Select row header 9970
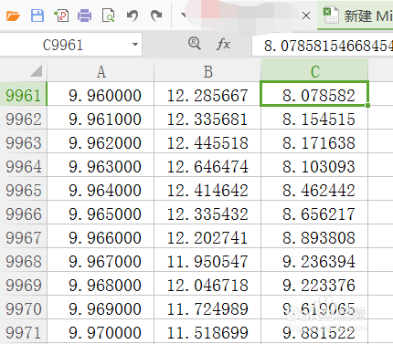 point(24,308)
